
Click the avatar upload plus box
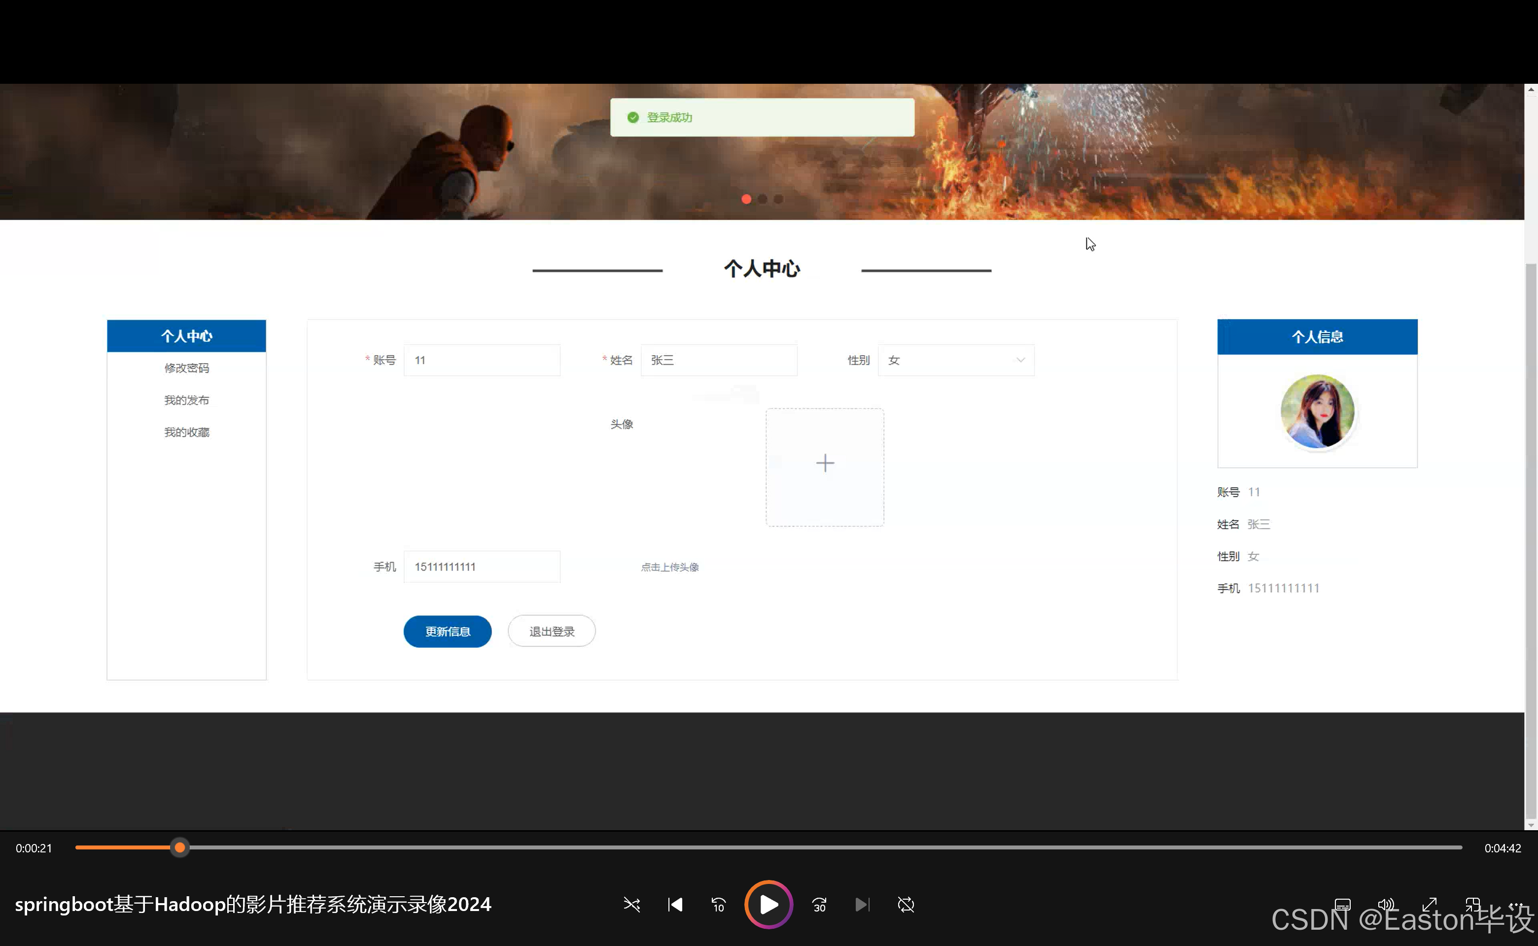(x=825, y=468)
